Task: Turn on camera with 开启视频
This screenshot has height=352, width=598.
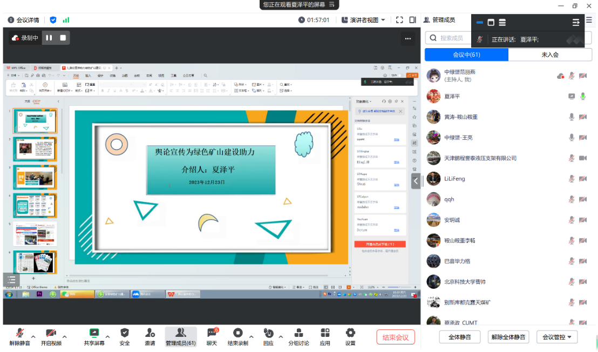Action: pos(51,333)
